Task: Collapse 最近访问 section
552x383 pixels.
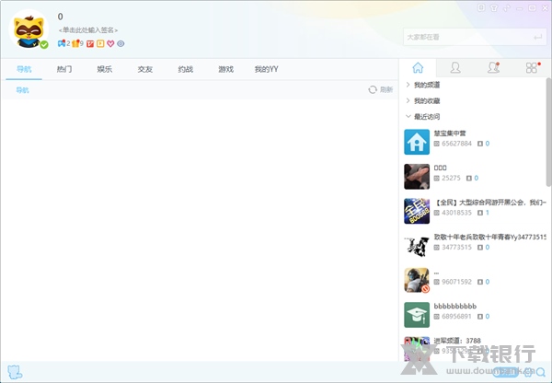Action: coord(425,117)
